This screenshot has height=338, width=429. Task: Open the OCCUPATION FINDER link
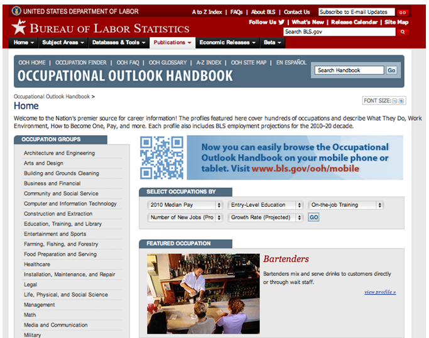81,63
